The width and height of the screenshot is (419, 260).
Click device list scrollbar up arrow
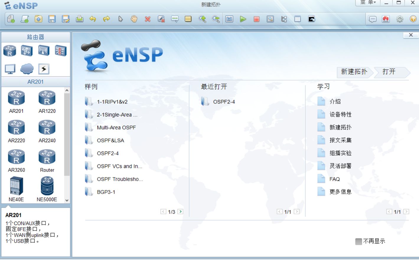(x=67, y=90)
